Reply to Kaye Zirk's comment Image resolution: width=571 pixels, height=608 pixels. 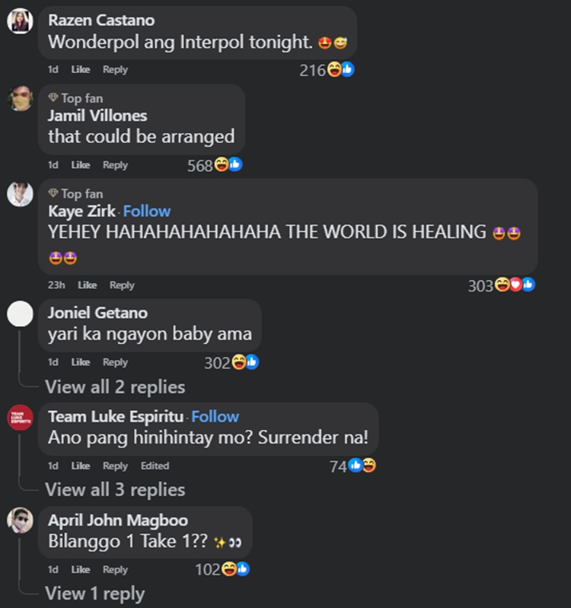point(122,285)
